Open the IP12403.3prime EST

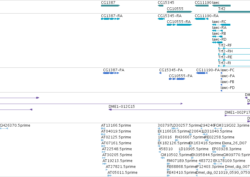click(x=197, y=170)
